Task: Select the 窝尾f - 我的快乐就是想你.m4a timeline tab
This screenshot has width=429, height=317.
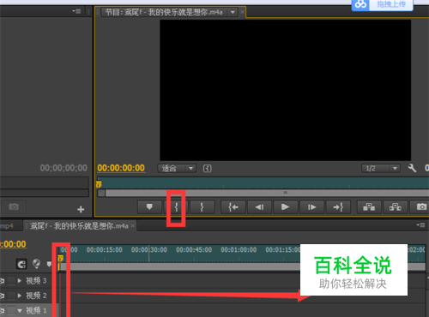Action: tap(79, 226)
